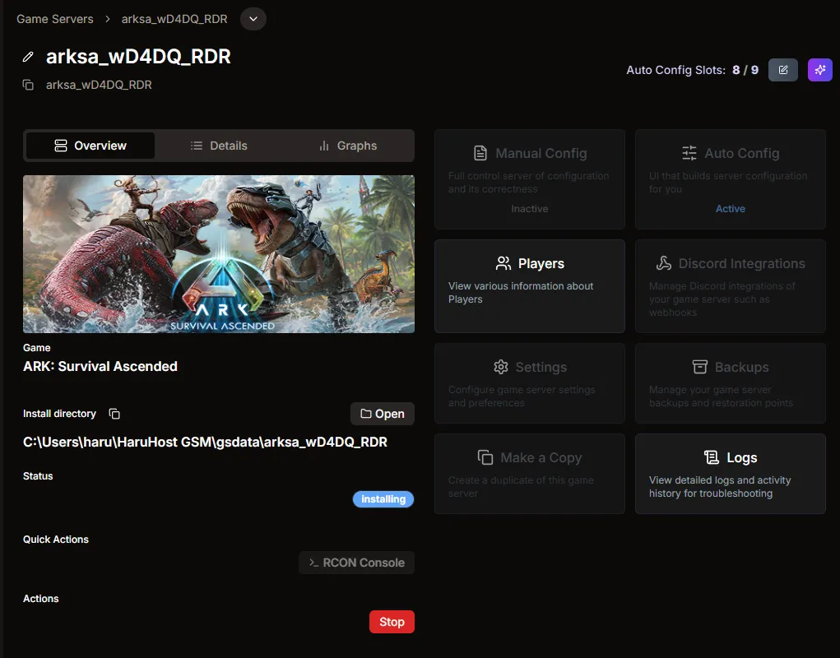This screenshot has width=840, height=658.
Task: Stop the game server
Action: coord(392,622)
